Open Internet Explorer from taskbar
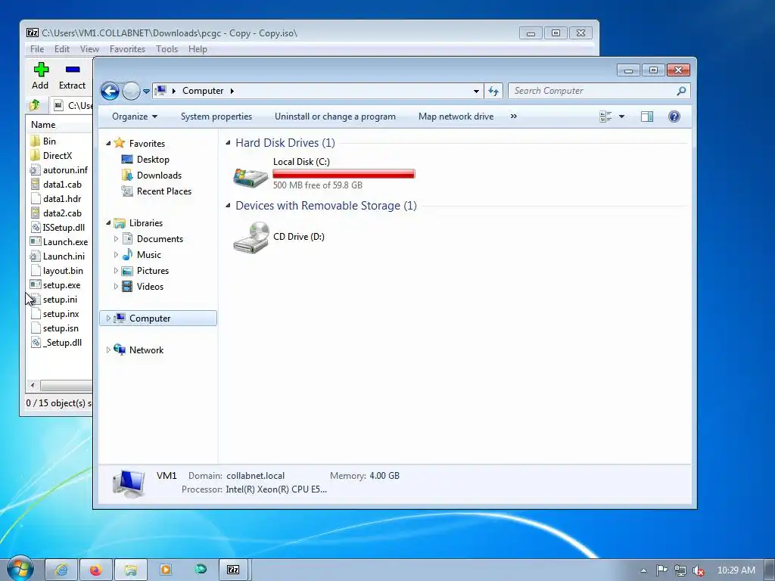This screenshot has width=775, height=581. click(62, 570)
